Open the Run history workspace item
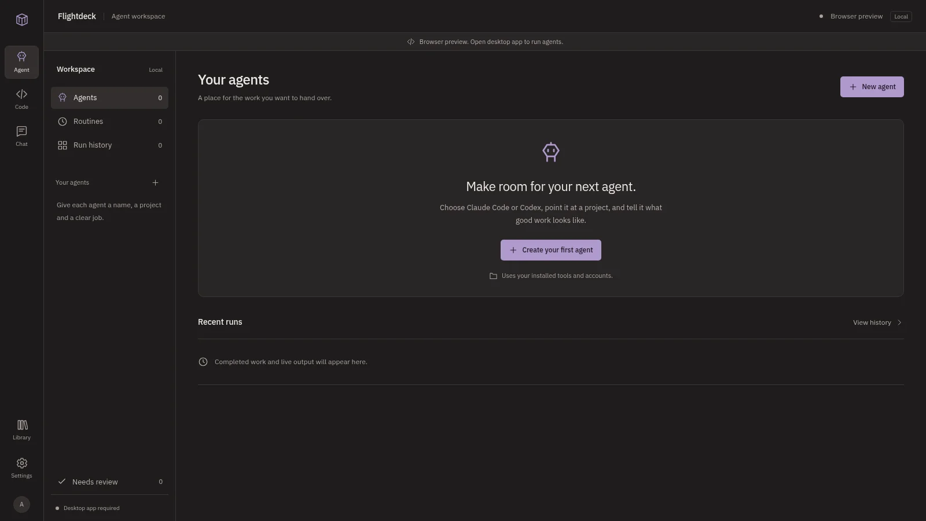 pyautogui.click(x=109, y=145)
